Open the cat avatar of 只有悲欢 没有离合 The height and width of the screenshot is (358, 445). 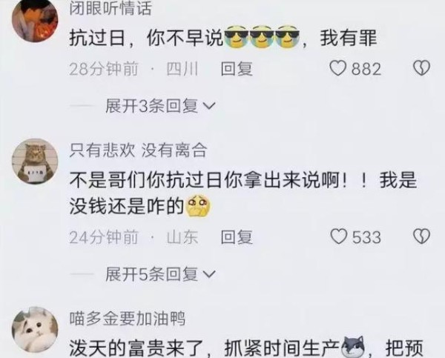[35, 161]
